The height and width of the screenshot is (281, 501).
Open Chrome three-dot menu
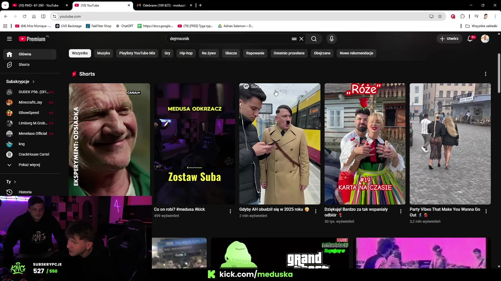tap(495, 16)
